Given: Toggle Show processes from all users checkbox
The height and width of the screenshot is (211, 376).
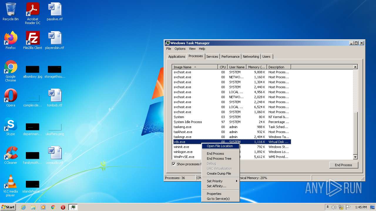Looking at the screenshot, I should point(174,164).
